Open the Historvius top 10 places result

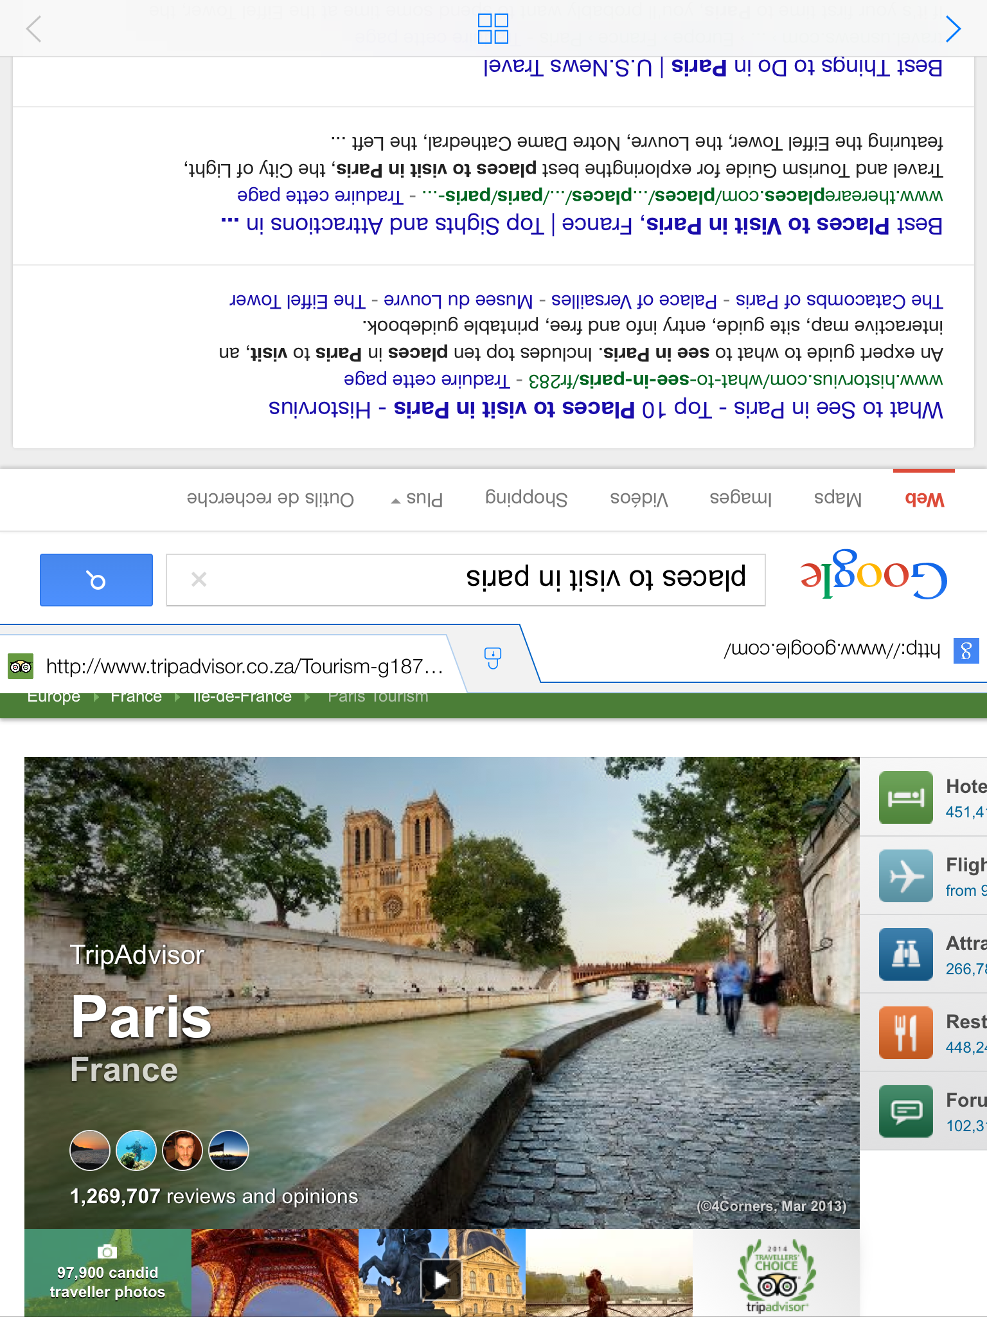click(x=605, y=409)
